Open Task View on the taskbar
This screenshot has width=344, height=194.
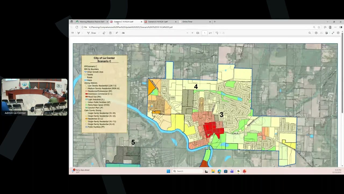point(206,171)
